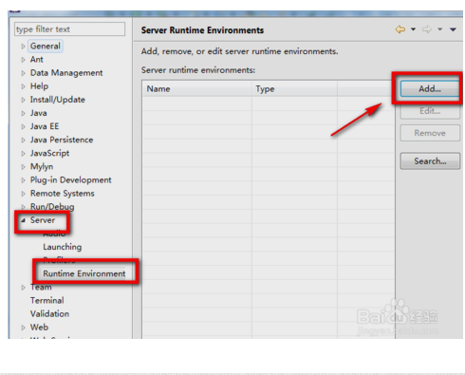Viewport: 465px width, 375px height.
Task: Open the forward history dropdown arrow
Action: [x=439, y=29]
